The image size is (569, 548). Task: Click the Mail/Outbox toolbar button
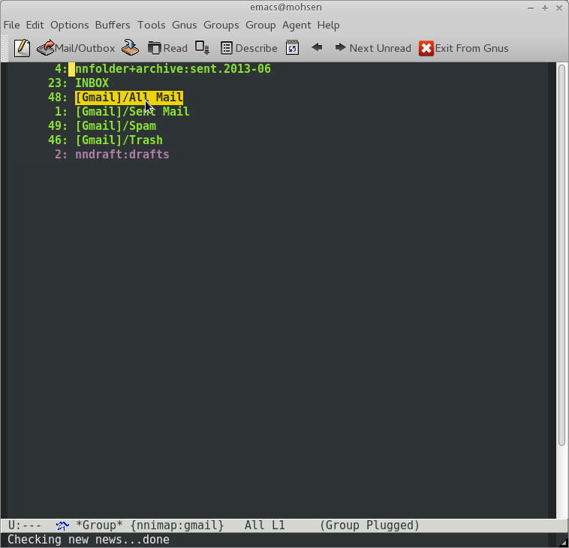pyautogui.click(x=76, y=48)
